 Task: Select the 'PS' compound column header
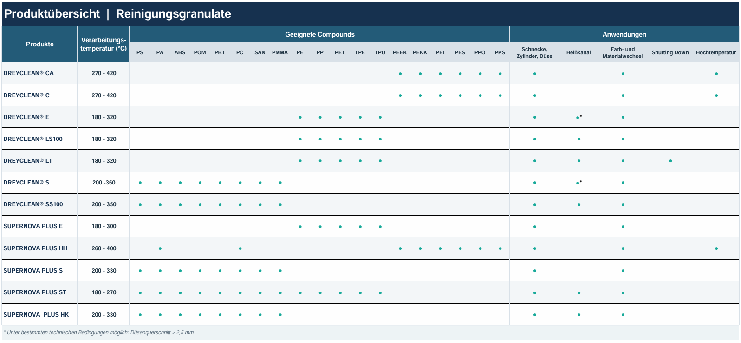140,52
